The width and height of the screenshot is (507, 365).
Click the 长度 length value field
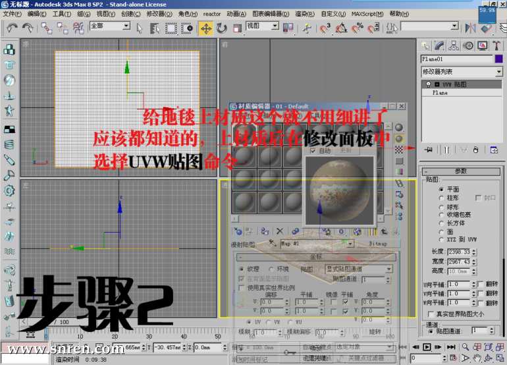[459, 252]
